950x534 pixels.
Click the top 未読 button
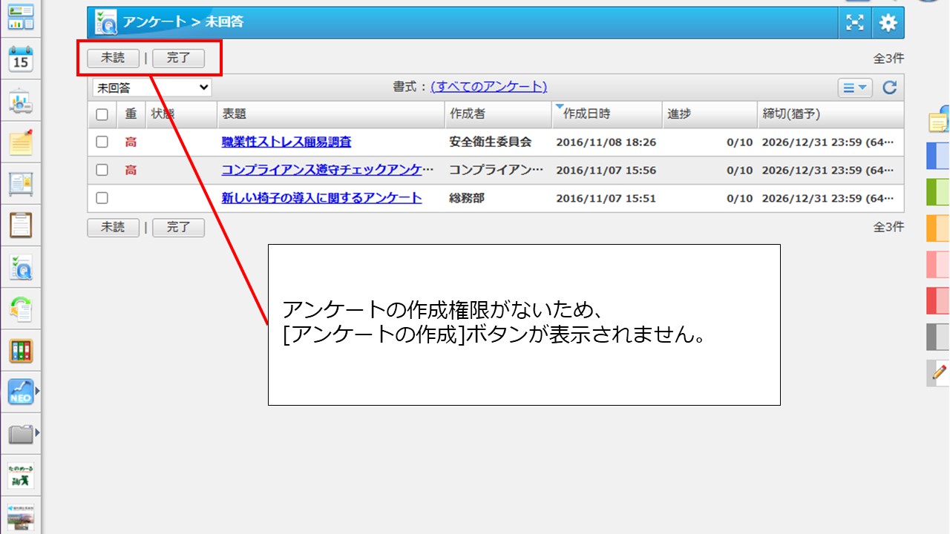tap(113, 58)
